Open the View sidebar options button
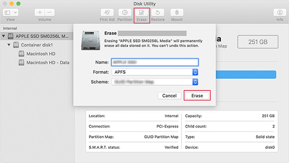 tap(11, 12)
